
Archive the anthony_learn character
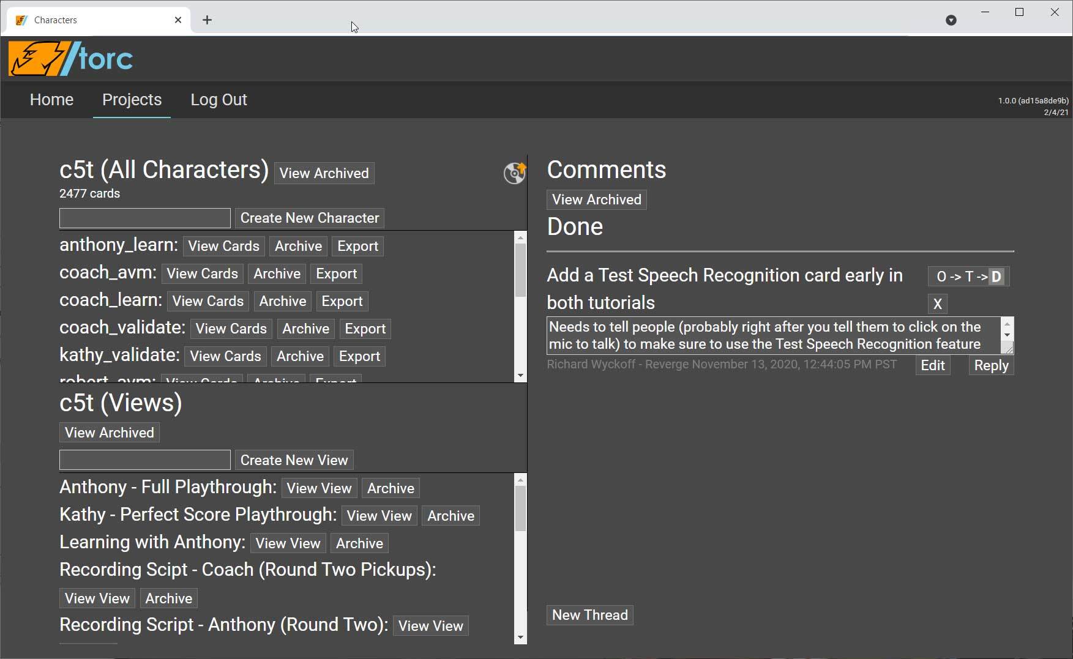point(298,246)
